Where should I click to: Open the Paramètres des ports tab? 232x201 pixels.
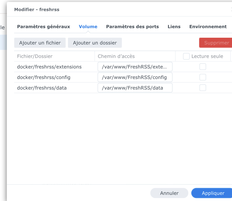tap(133, 27)
